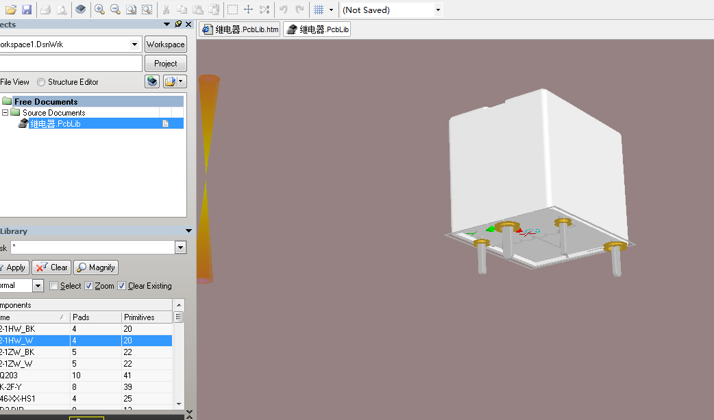Viewport: 714px width, 420px height.
Task: Open the Workspace1.DsnWrk dropdown
Action: pyautogui.click(x=134, y=44)
